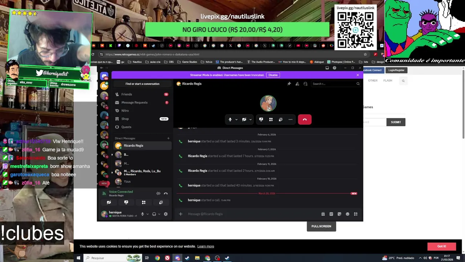Open Discord inbox icon in title bar
The image size is (465, 262).
(327, 68)
